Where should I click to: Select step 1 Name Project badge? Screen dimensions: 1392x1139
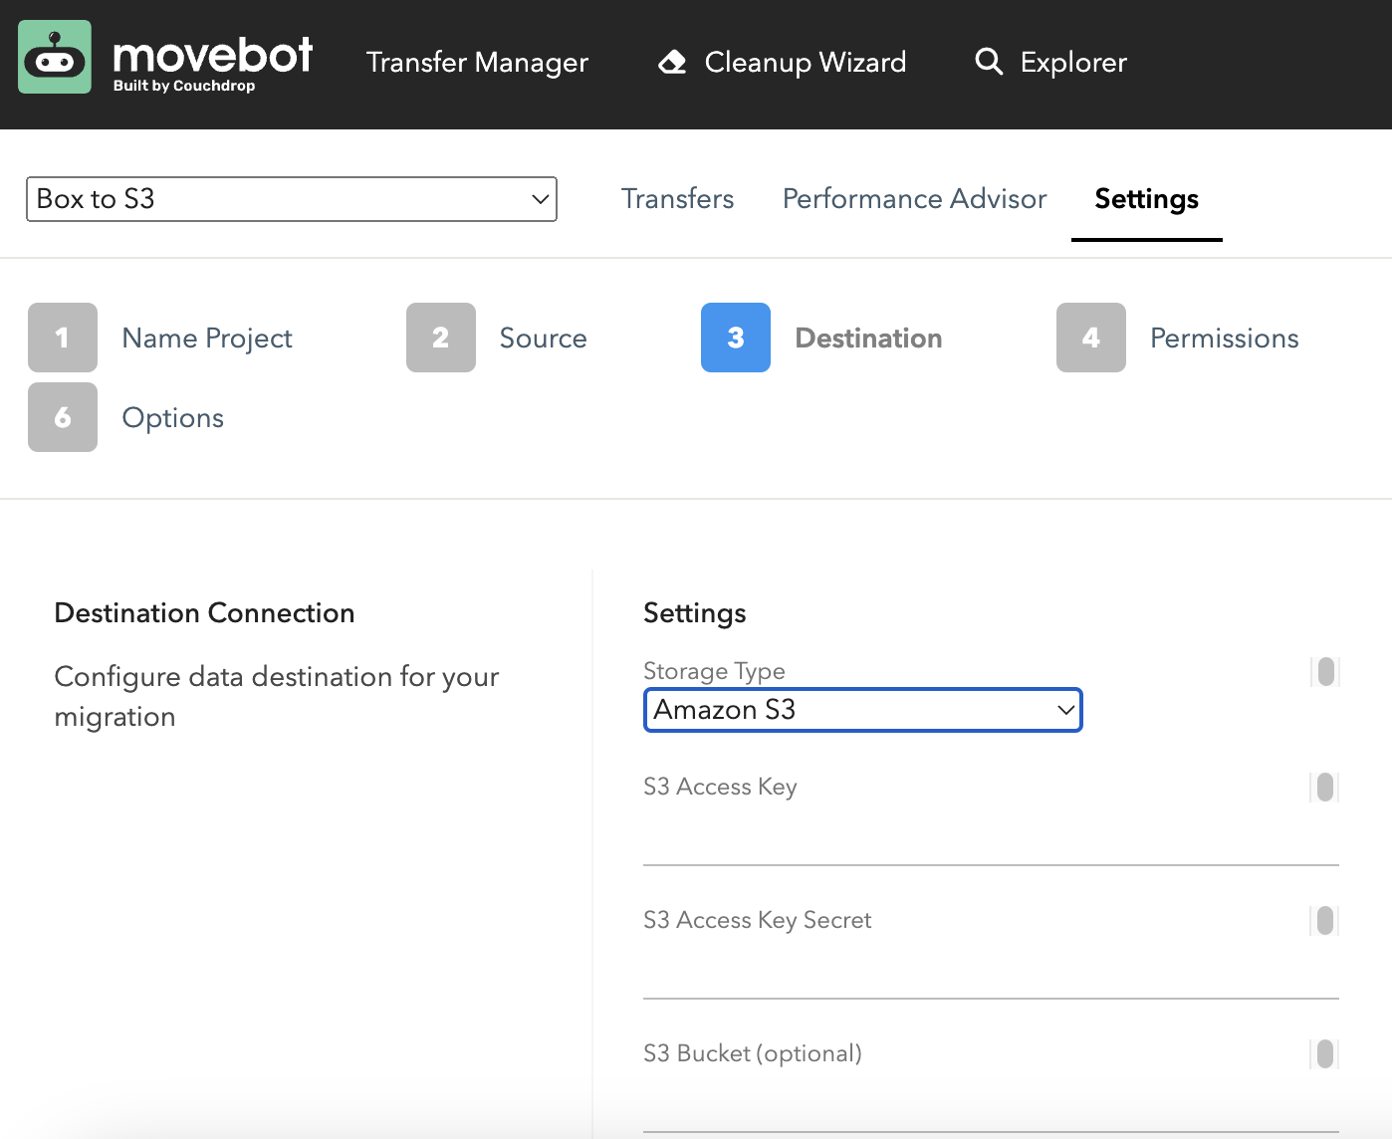[62, 338]
